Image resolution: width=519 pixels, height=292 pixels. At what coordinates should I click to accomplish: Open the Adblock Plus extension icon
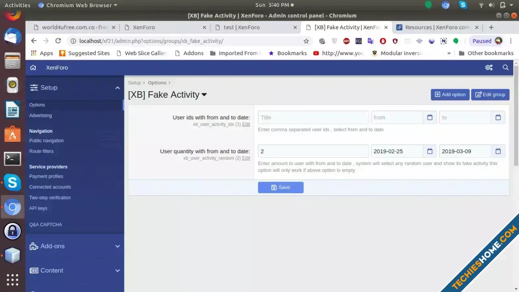(x=347, y=41)
